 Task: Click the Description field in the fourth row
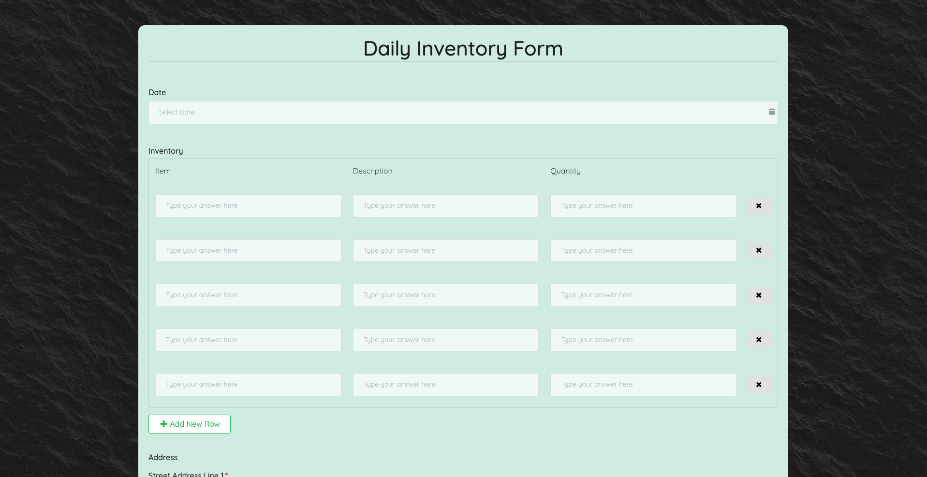[x=445, y=340]
